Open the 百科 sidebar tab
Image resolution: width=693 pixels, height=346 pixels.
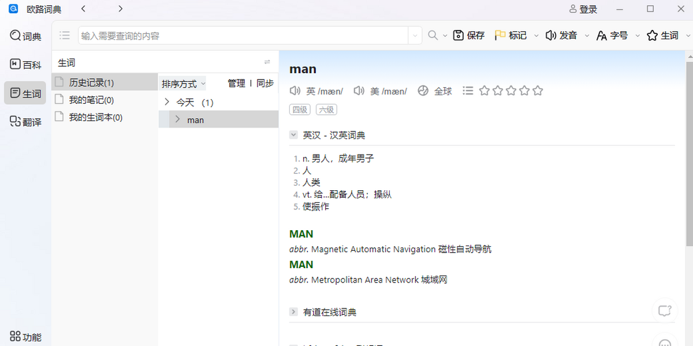click(25, 65)
